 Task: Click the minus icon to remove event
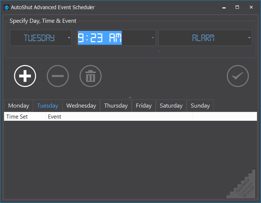point(58,76)
